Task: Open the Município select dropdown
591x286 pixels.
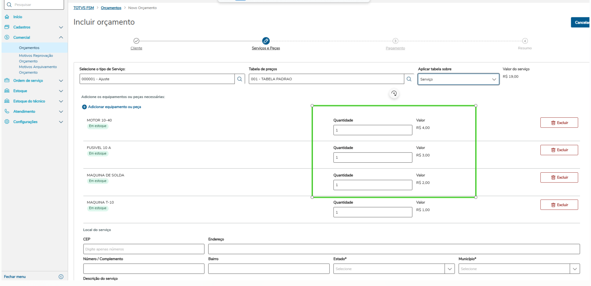Action: 574,269
